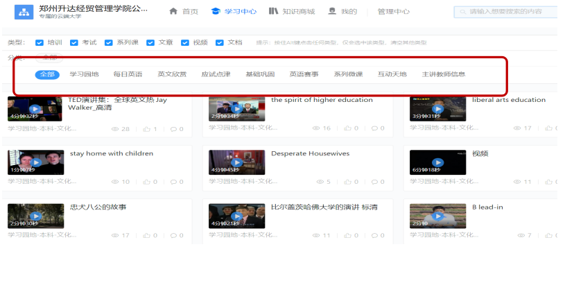Select the 每日英语 category tab

[x=128, y=74]
